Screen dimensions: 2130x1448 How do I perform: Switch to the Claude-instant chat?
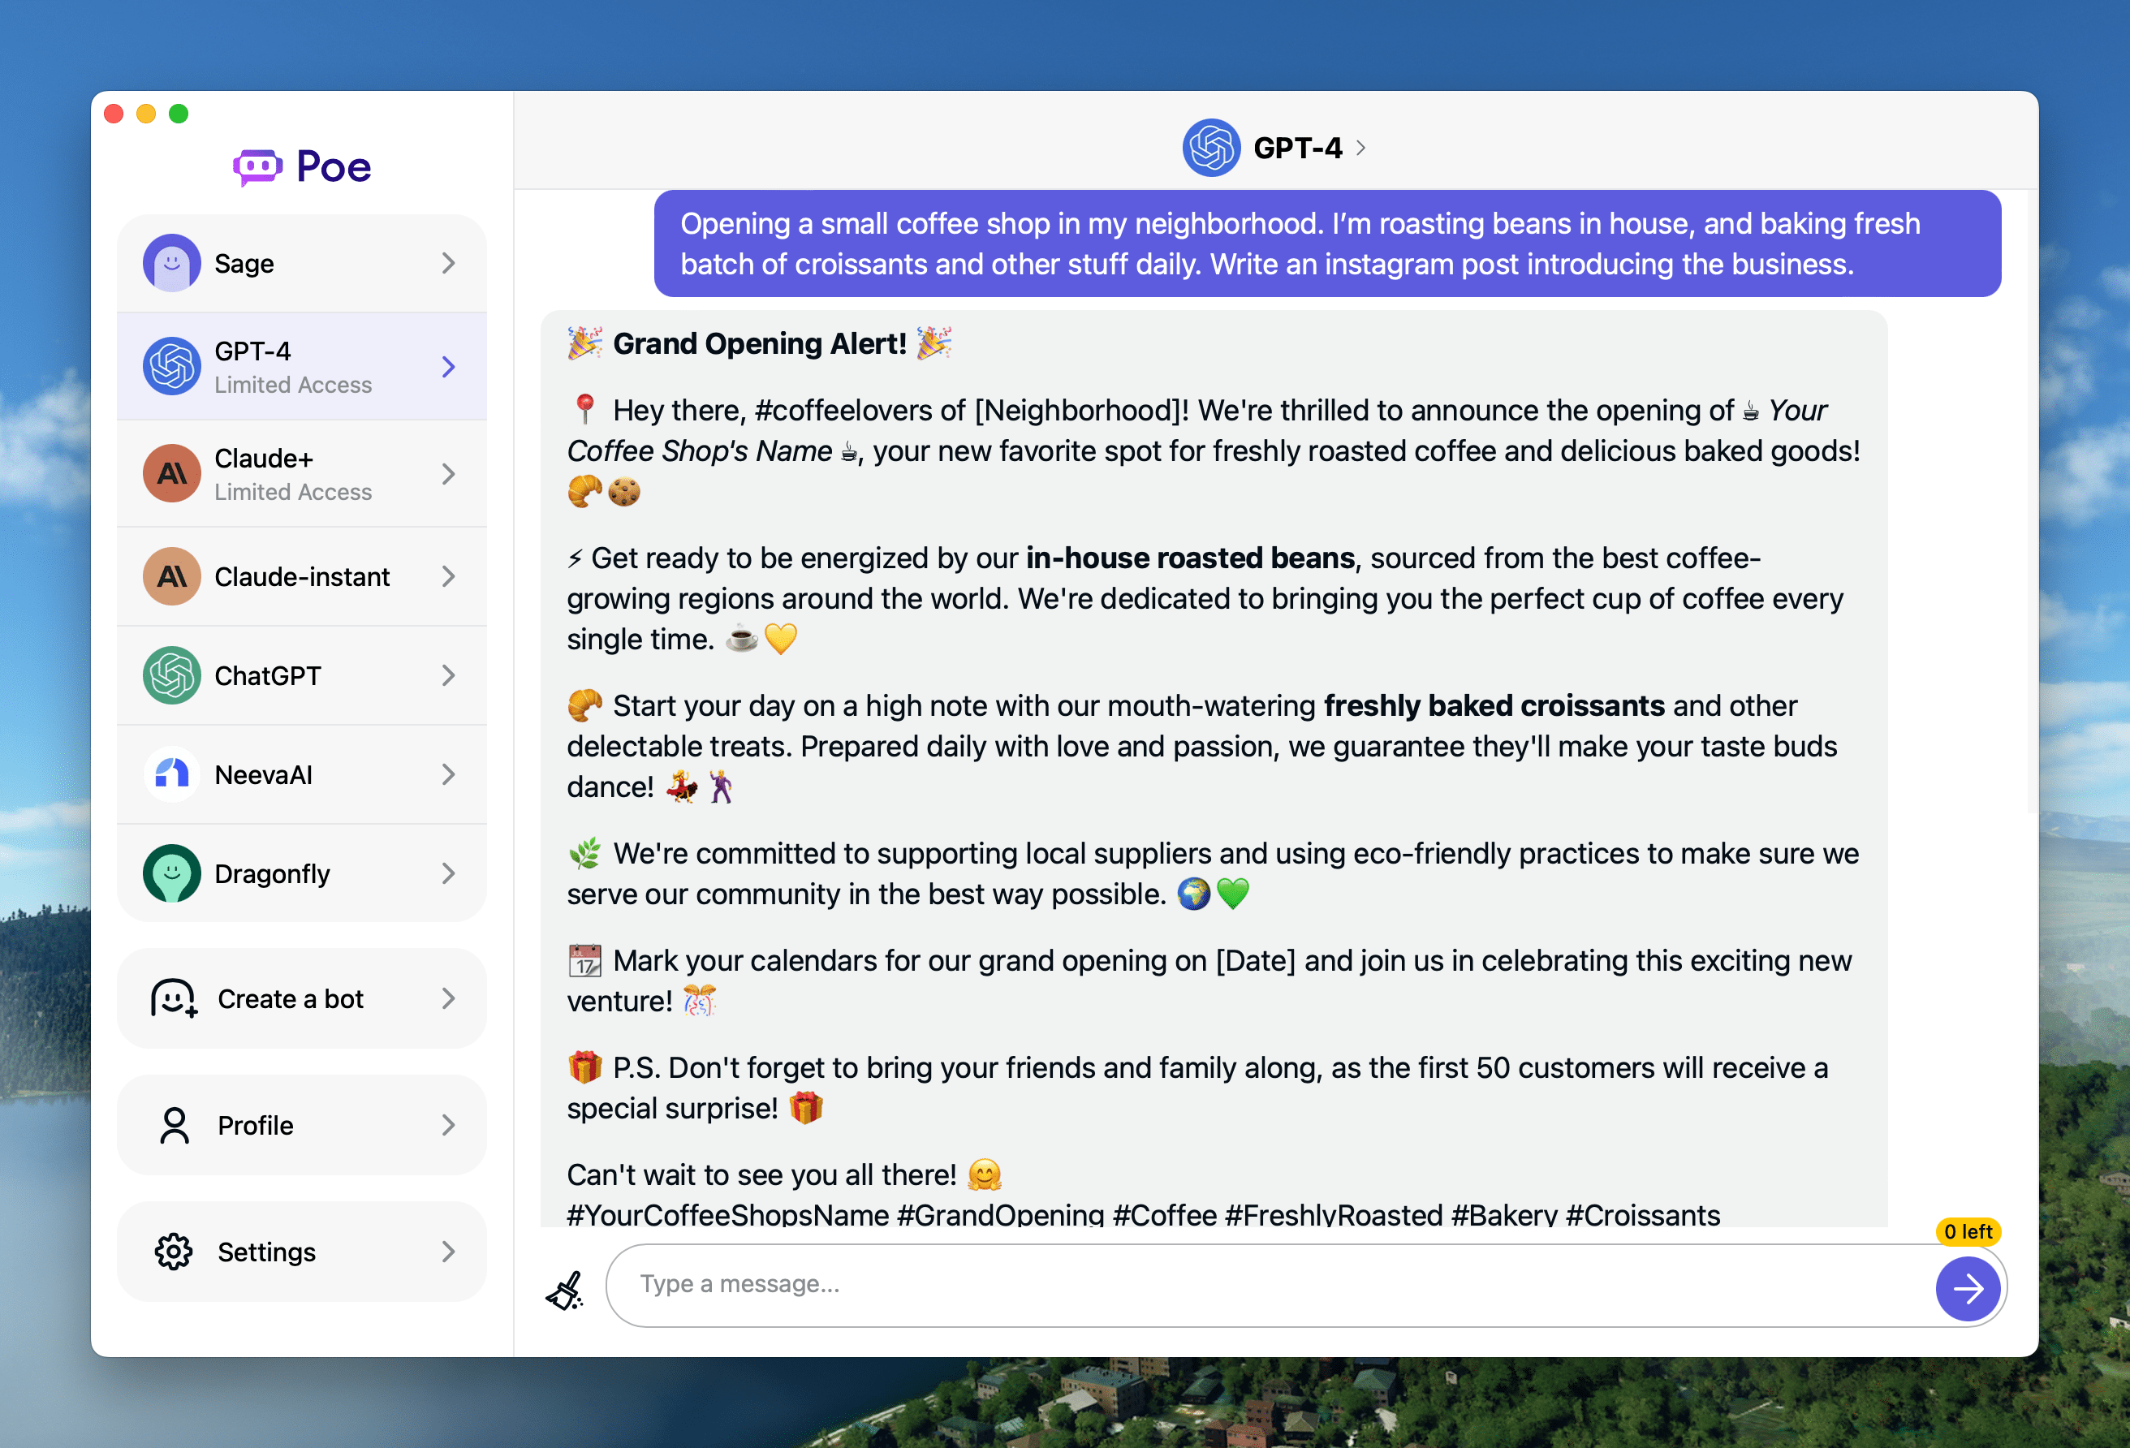303,576
